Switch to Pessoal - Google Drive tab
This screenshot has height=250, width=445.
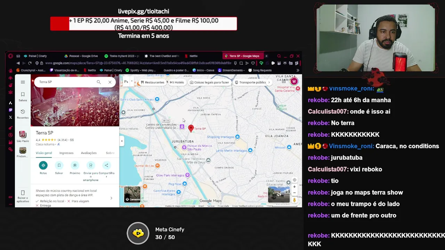81,56
